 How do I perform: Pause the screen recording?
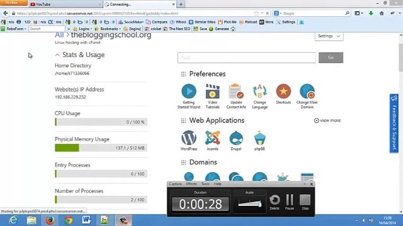click(x=290, y=202)
